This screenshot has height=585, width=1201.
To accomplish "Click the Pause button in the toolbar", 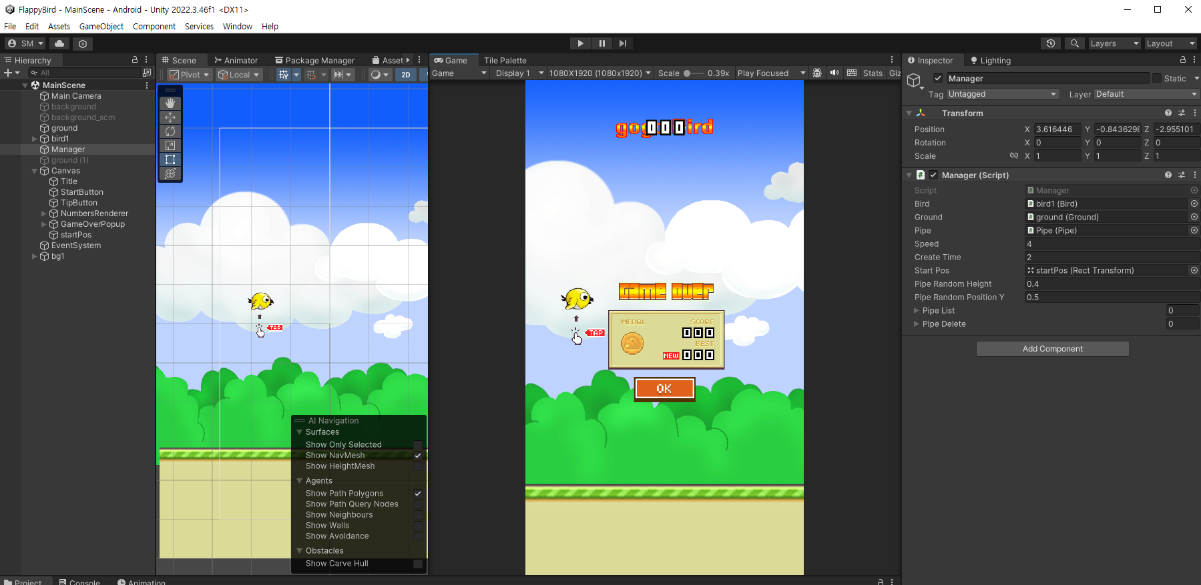I will coord(602,43).
